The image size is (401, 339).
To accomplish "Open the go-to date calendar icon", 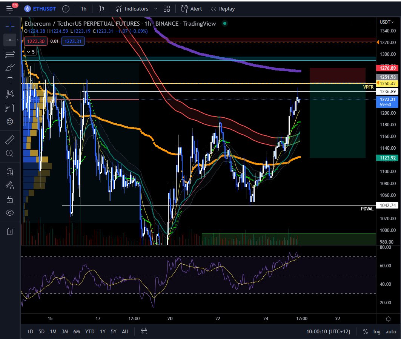I will tap(144, 331).
